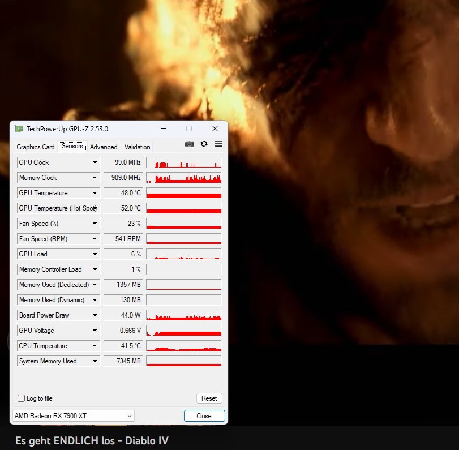Take a screenshot with the camera icon
The width and height of the screenshot is (459, 450).
(x=190, y=144)
